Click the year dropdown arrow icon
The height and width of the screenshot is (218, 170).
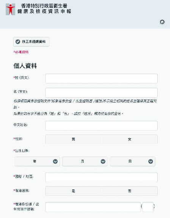point(55,162)
